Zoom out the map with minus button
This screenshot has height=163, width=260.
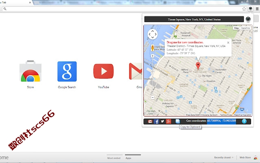pos(153,98)
